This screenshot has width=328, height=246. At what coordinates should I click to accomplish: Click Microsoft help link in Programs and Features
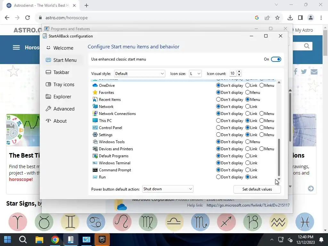pos(248,205)
